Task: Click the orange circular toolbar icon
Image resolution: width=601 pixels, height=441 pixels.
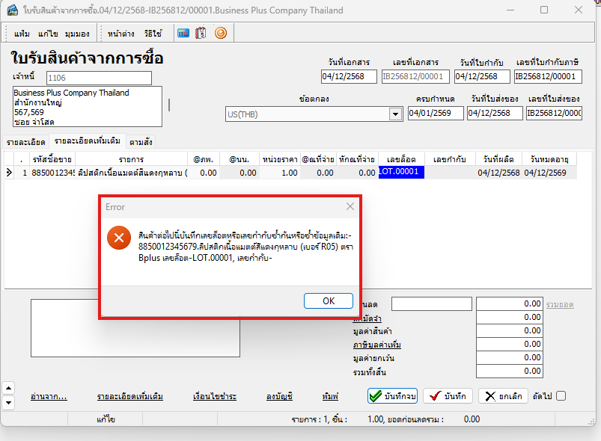Action: click(x=220, y=33)
